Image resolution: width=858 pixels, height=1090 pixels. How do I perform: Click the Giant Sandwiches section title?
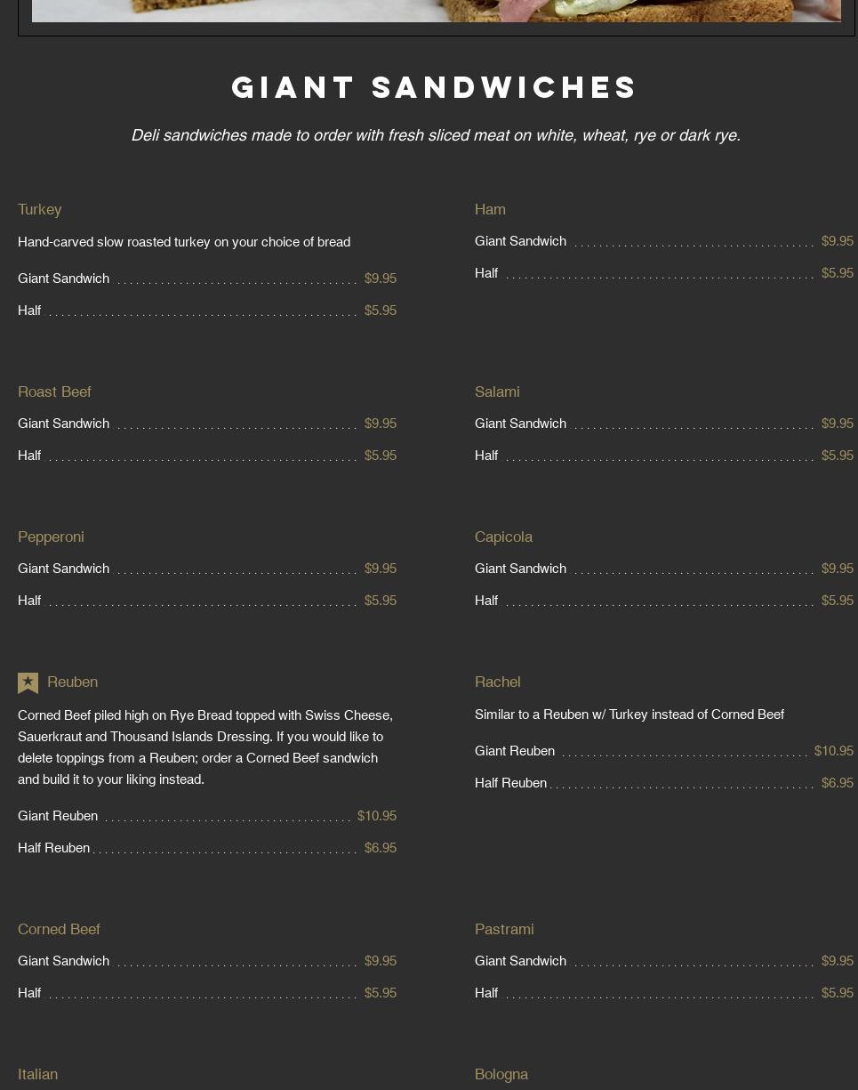pos(435,87)
